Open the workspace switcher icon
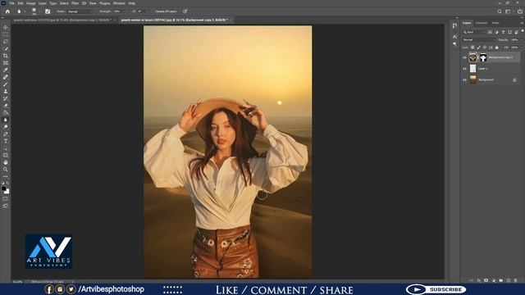 (509, 11)
